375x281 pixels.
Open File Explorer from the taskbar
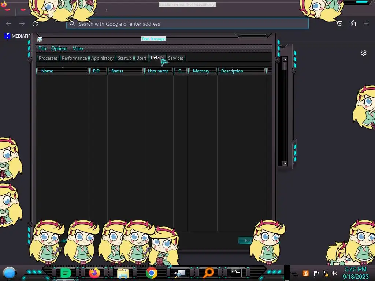tap(123, 273)
